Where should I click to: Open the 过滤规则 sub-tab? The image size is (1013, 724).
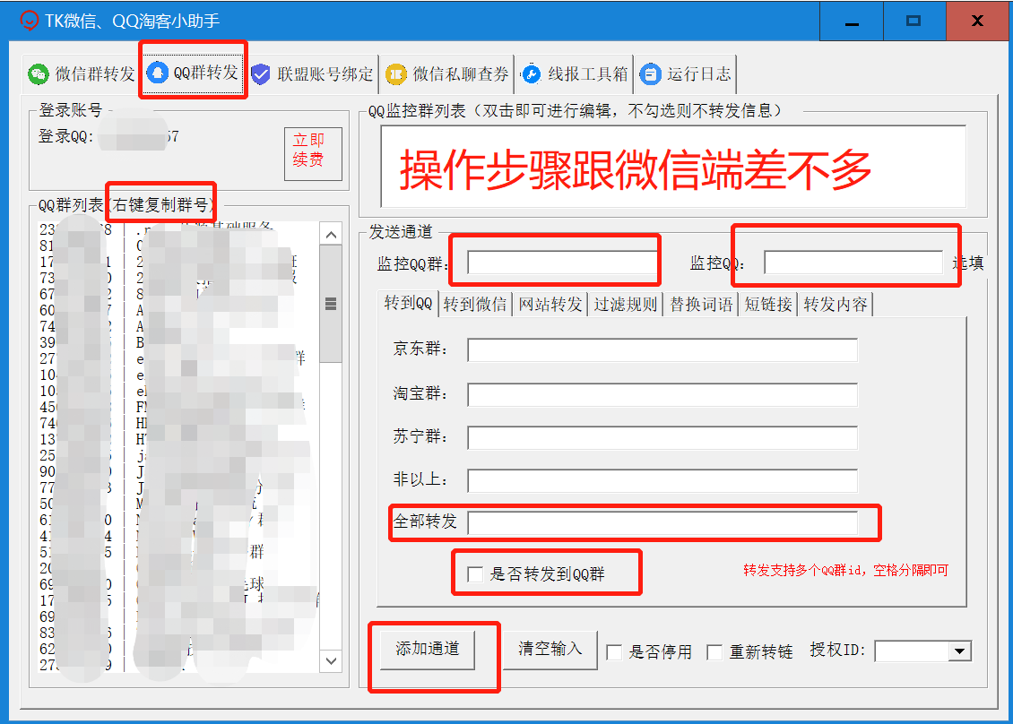click(626, 304)
